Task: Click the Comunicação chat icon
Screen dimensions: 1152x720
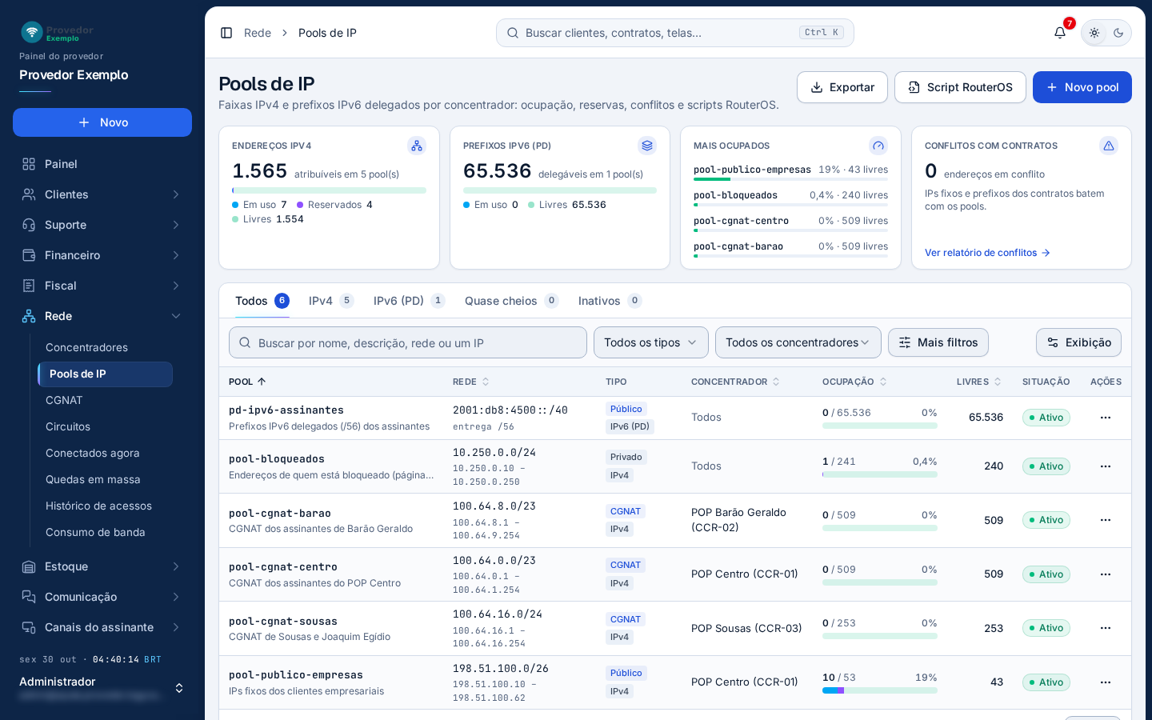Action: (x=29, y=597)
